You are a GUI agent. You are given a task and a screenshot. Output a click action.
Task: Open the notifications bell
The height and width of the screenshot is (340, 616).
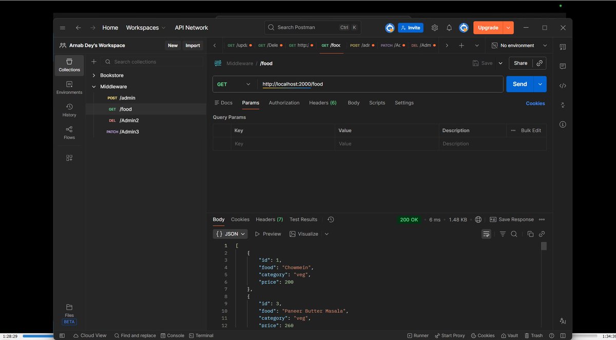449,28
